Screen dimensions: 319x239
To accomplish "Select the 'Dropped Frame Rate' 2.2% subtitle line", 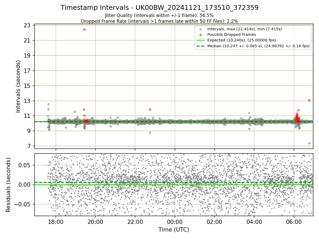I will tap(159, 21).
